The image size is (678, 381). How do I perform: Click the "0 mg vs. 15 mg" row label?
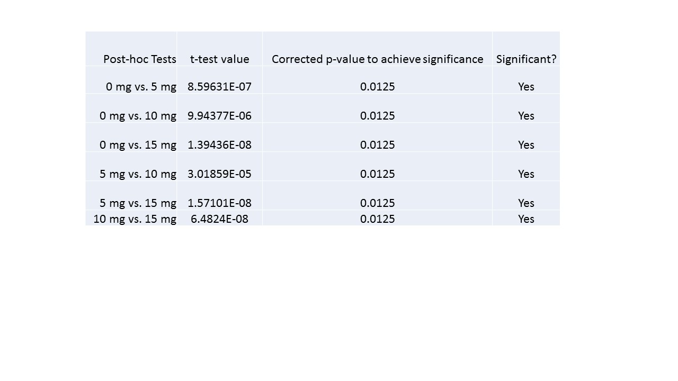click(x=138, y=145)
